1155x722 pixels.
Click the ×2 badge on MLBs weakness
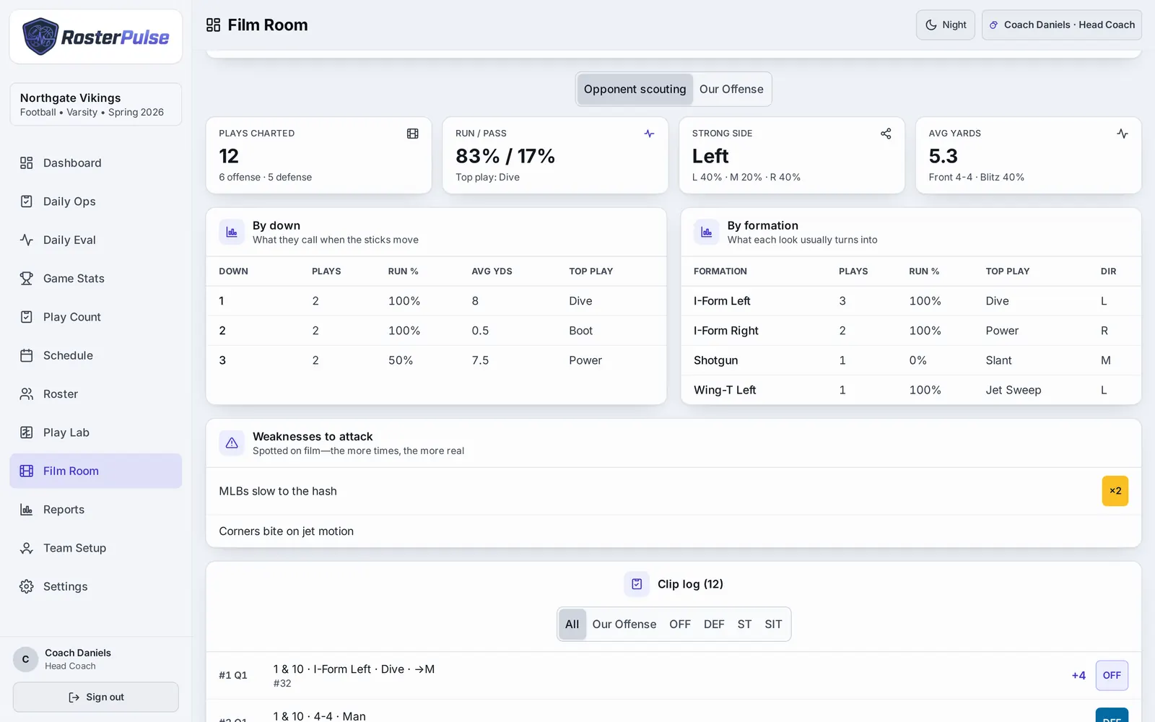(1115, 491)
